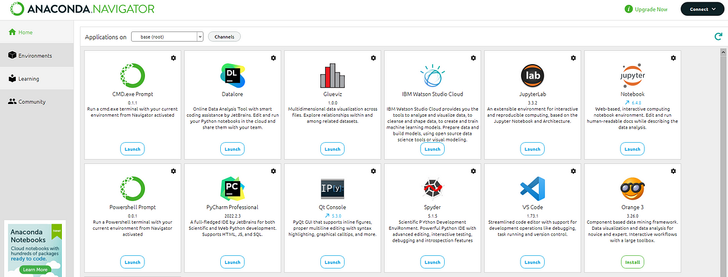Click the PyCharm Professional PC icon

232,189
